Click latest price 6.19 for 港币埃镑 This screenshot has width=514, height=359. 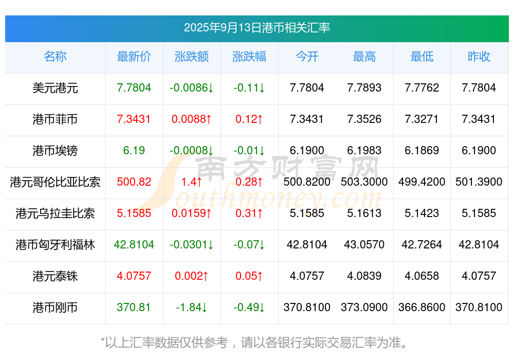tap(134, 150)
